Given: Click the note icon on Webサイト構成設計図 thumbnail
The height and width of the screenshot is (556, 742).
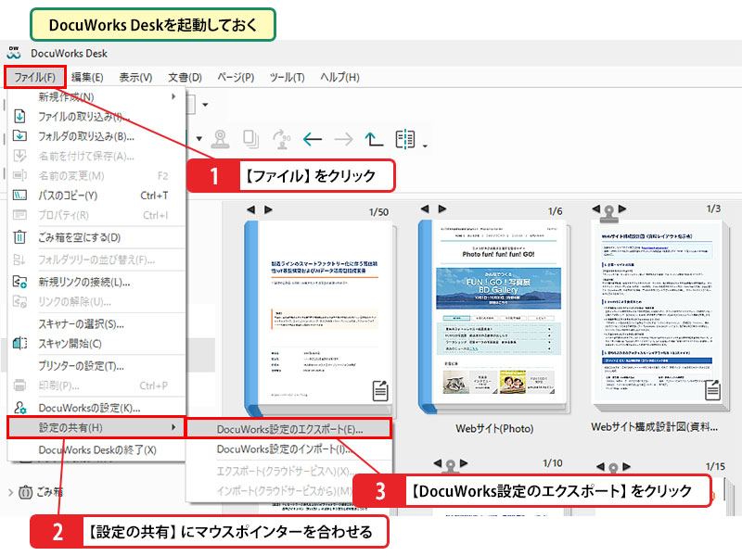Looking at the screenshot, I should 712,389.
